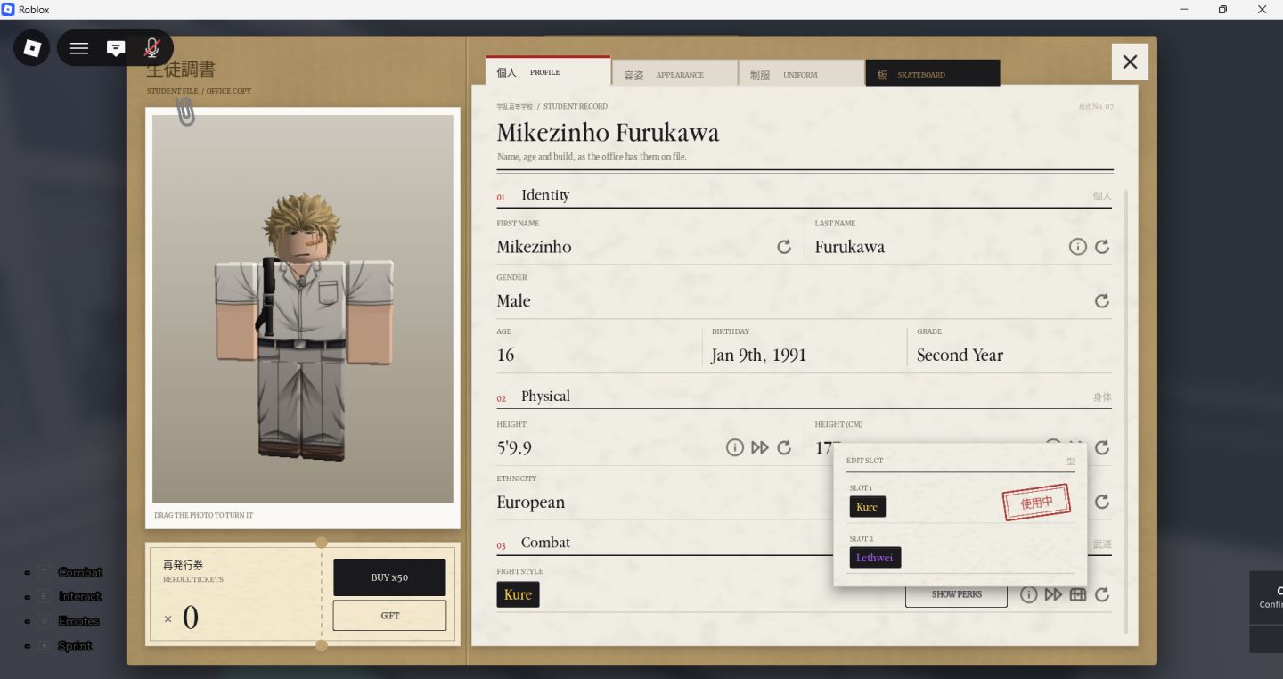1283x679 pixels.
Task: Reroll the first name Mikezinho
Action: tap(784, 247)
